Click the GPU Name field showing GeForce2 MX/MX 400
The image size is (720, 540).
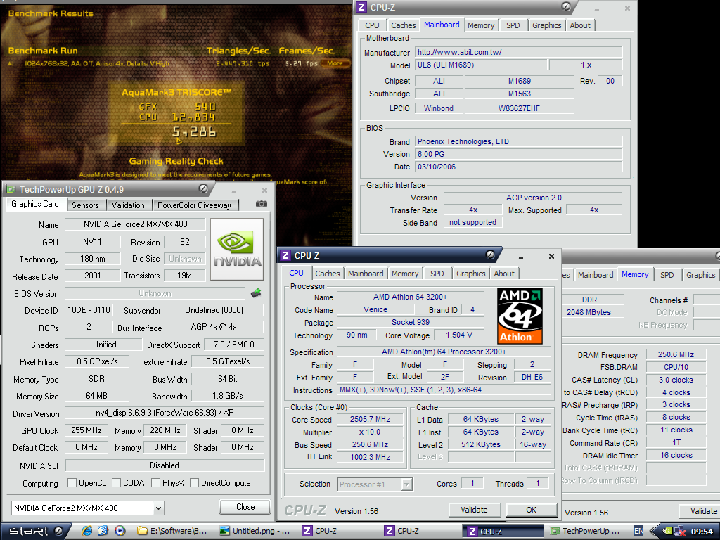(136, 224)
